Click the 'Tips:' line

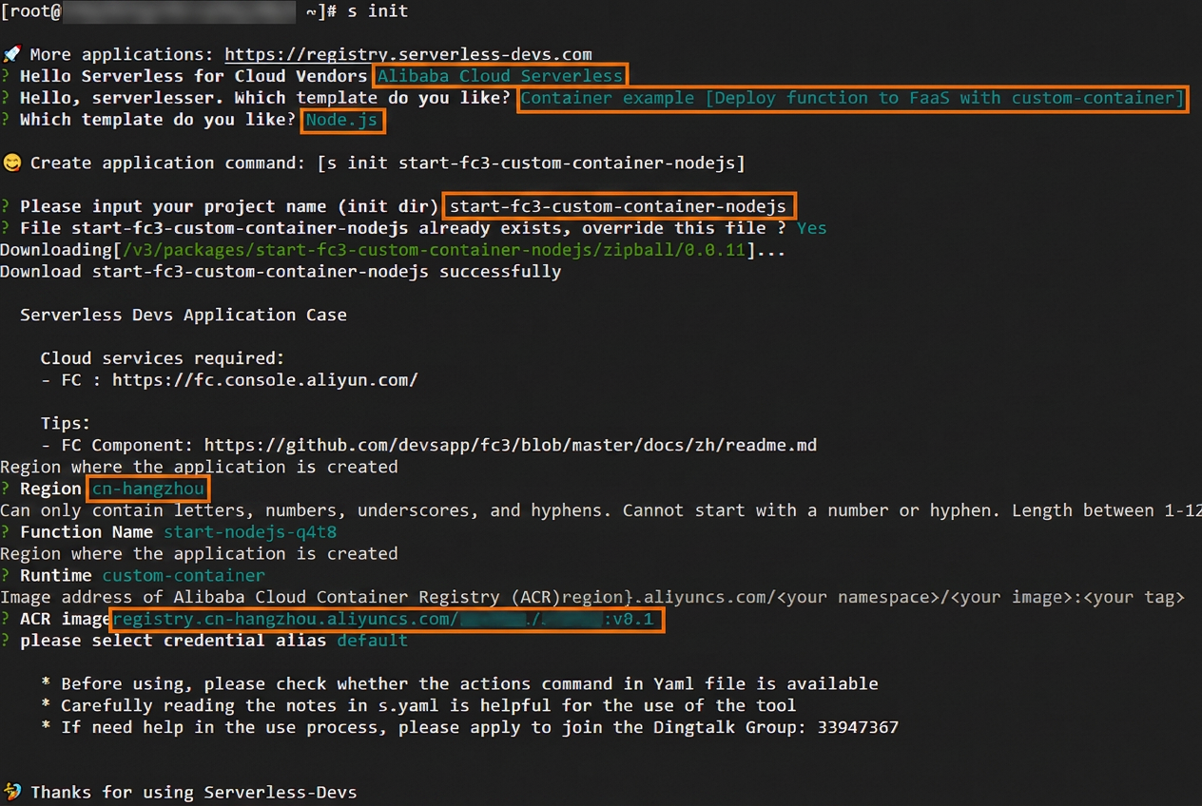point(66,423)
